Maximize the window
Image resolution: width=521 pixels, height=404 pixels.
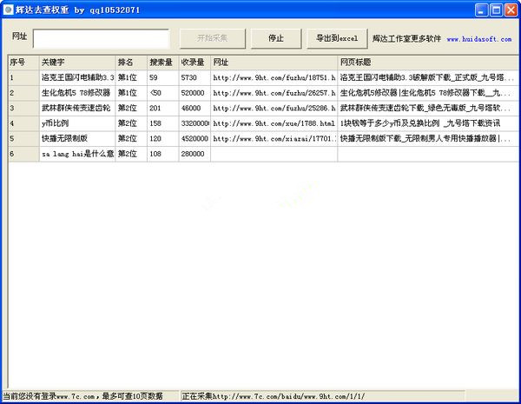click(496, 10)
